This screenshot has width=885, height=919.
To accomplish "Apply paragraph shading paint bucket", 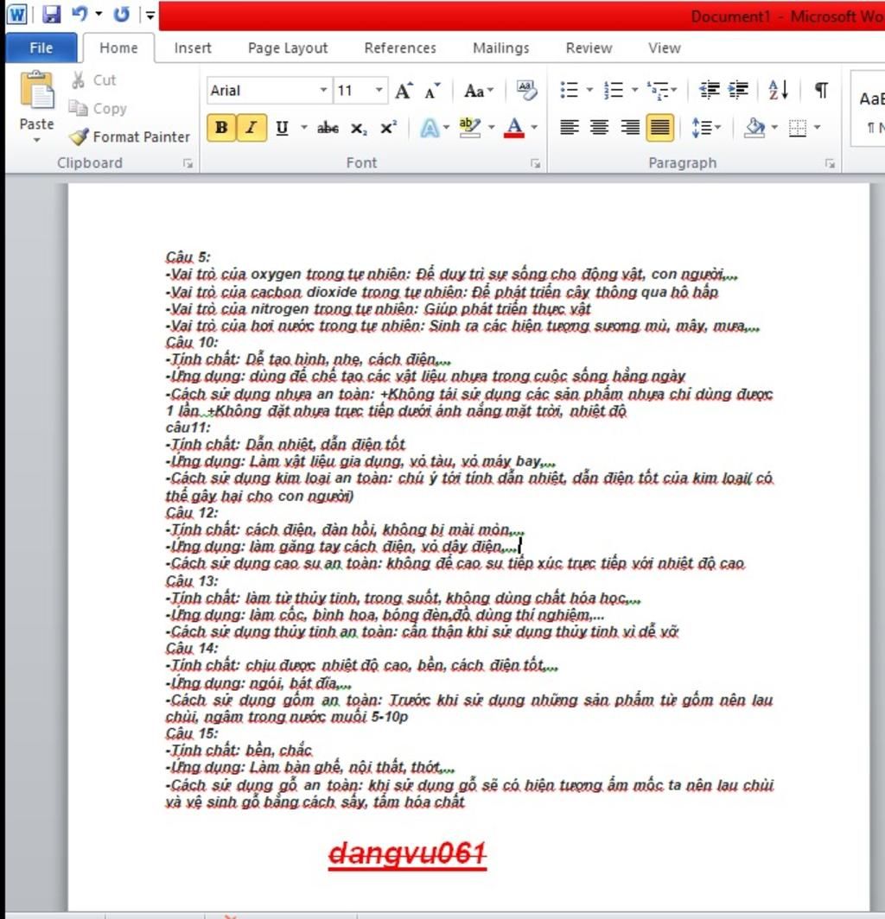I will click(x=754, y=127).
